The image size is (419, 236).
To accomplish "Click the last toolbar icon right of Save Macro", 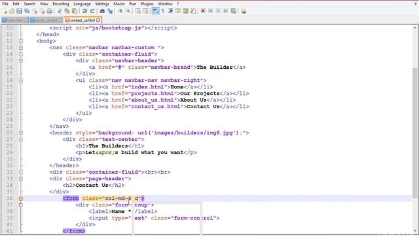I will click(x=244, y=11).
